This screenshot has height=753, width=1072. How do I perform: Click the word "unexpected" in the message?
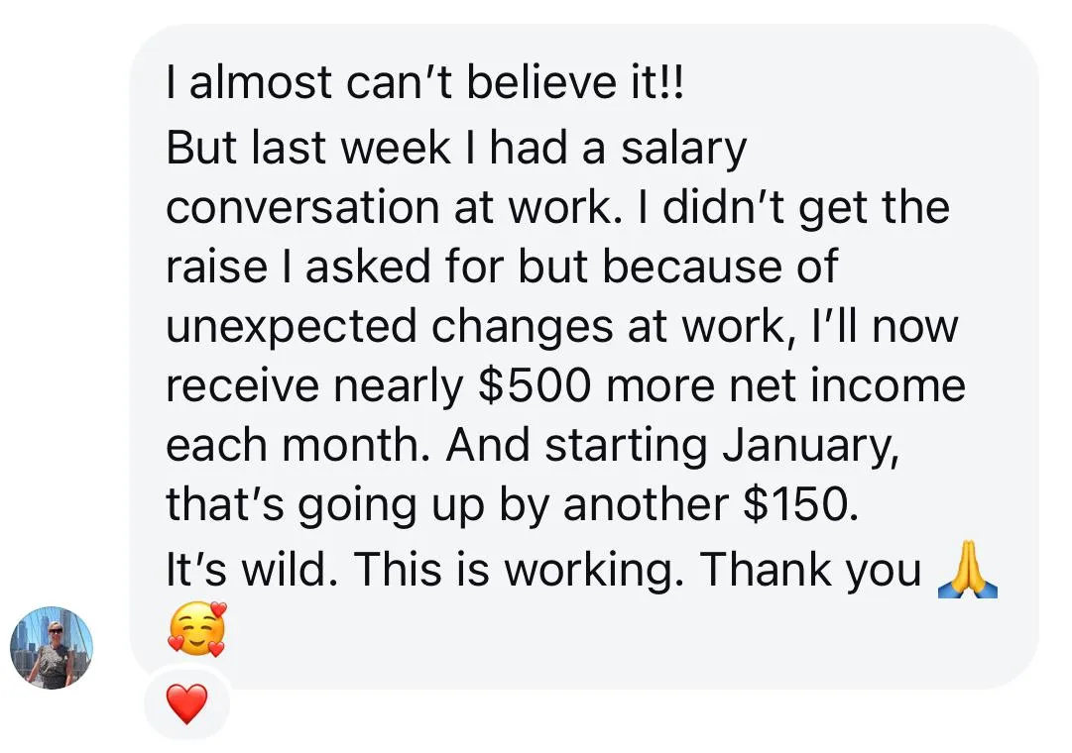point(292,328)
